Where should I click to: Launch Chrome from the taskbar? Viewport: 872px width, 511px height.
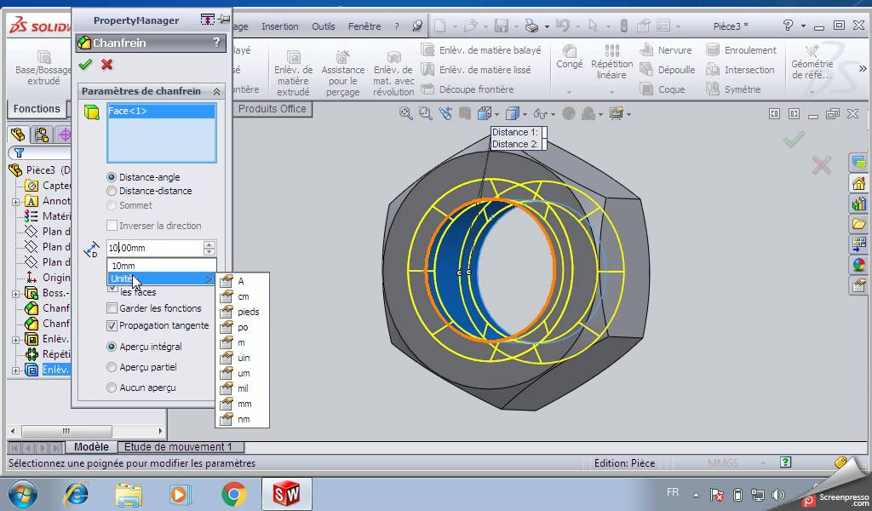point(233,494)
